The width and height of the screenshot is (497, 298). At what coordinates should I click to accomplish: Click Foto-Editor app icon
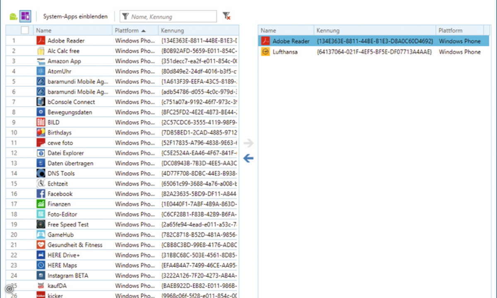[x=41, y=214]
